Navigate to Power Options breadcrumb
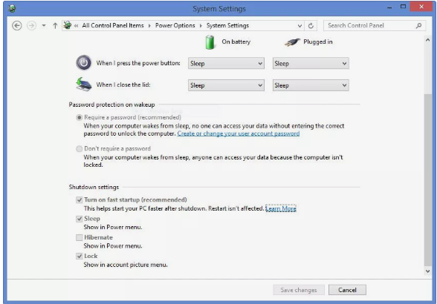 pos(175,26)
